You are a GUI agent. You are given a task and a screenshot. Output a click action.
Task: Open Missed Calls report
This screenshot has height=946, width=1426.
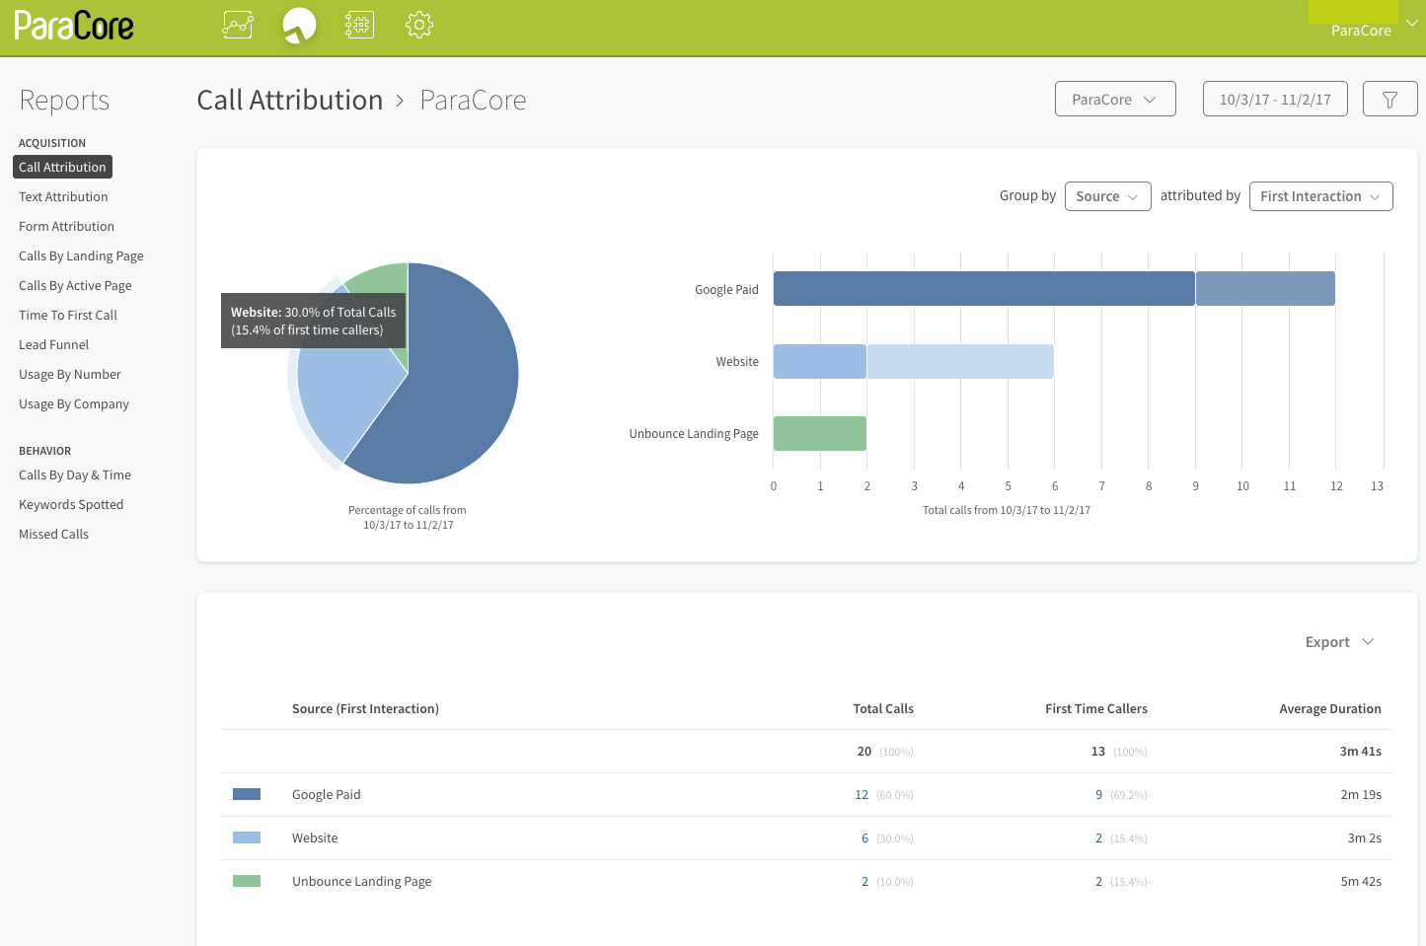(53, 534)
